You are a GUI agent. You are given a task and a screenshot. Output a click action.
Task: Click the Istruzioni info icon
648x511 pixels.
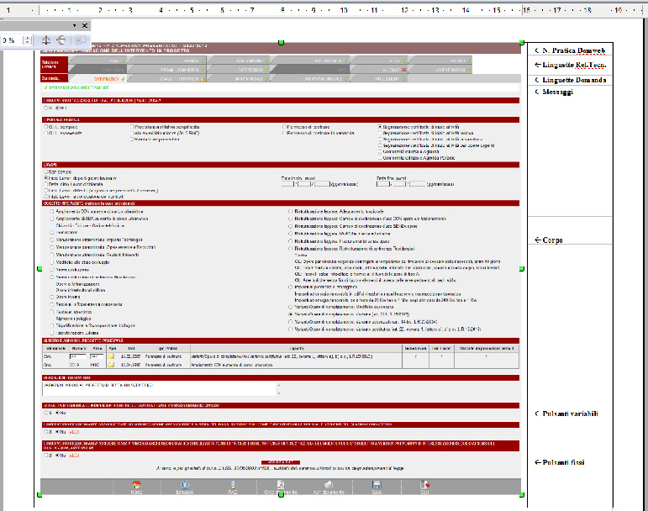(x=184, y=485)
